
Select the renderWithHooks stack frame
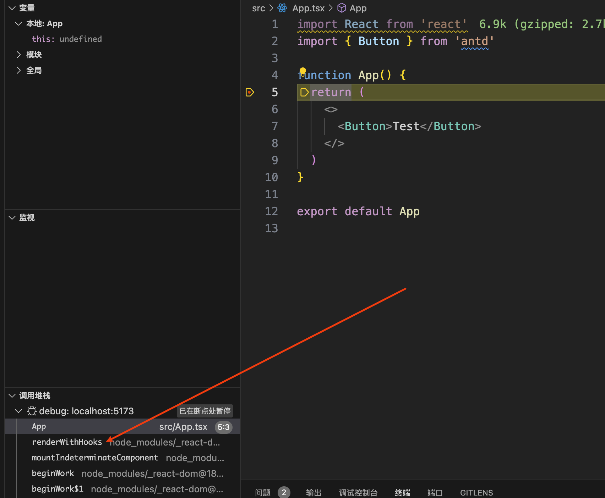(122, 442)
